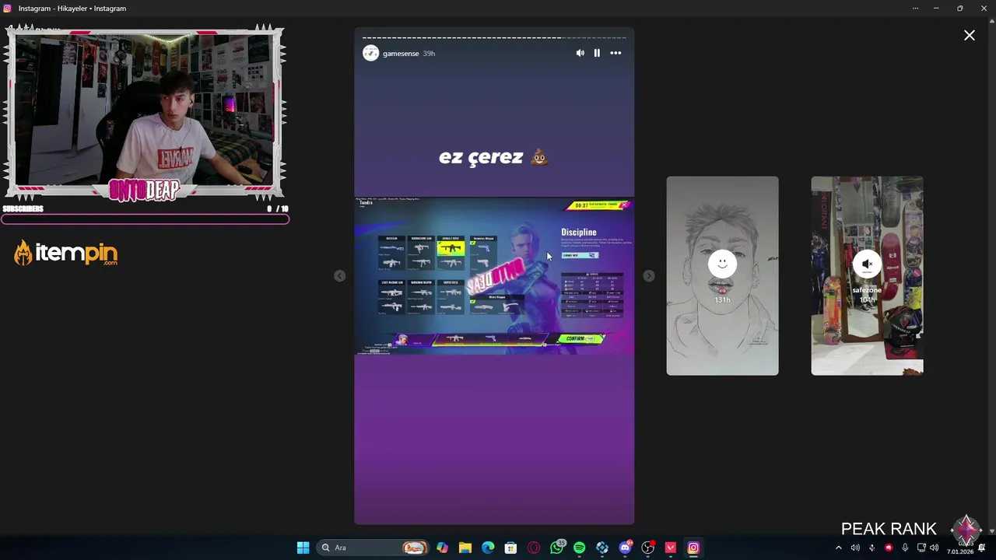Go to the next story

coord(649,276)
